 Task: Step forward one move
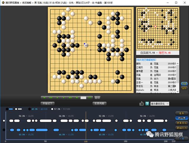pos(64,98)
